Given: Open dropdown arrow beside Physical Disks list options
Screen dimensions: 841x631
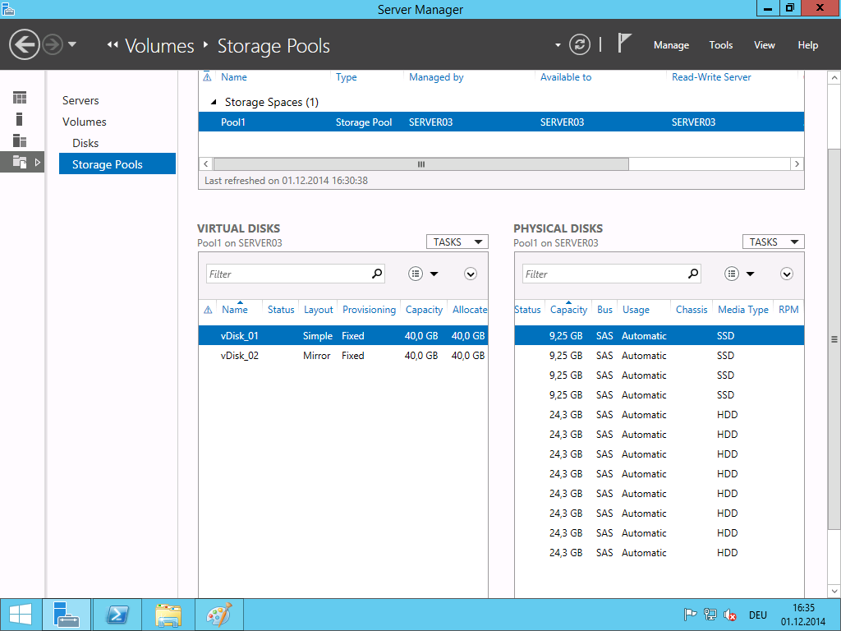Looking at the screenshot, I should (751, 274).
